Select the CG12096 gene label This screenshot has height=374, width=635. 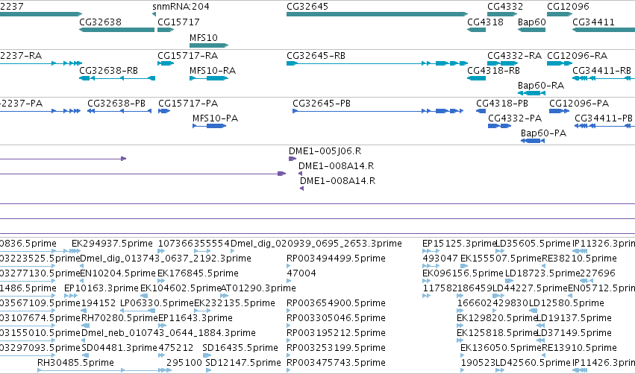[x=568, y=7]
